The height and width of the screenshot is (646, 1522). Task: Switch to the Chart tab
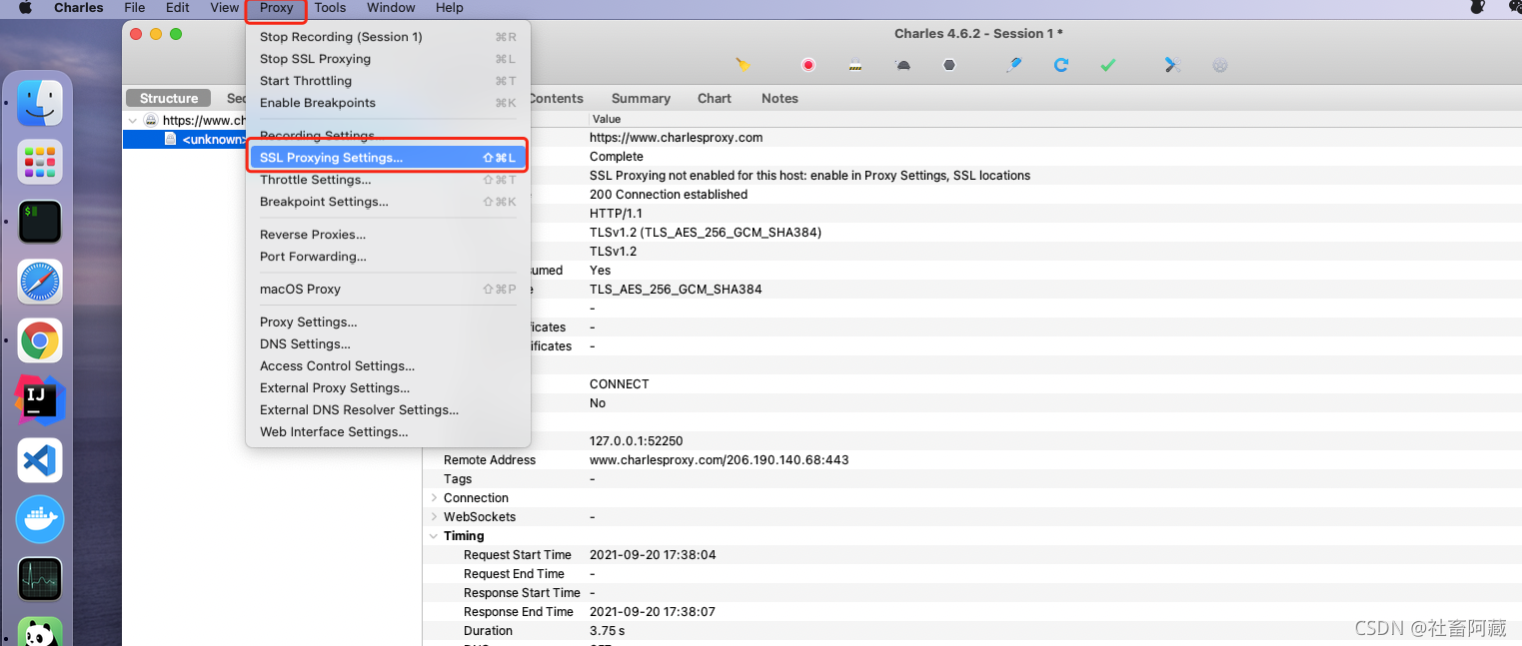click(x=715, y=99)
